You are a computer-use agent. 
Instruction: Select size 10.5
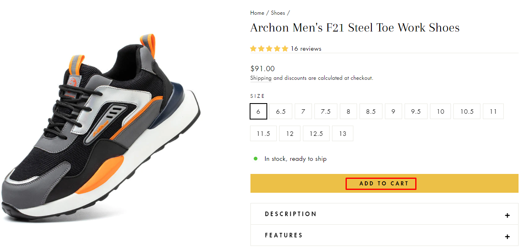[x=466, y=111]
